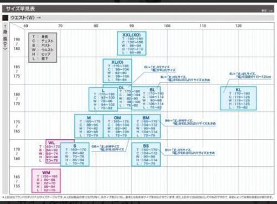This screenshot has width=277, height=204.
Task: Select the S size box
Action: coord(75,154)
